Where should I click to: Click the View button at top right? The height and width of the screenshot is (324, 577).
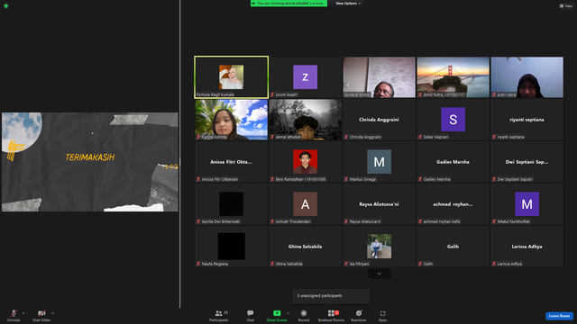coord(566,6)
